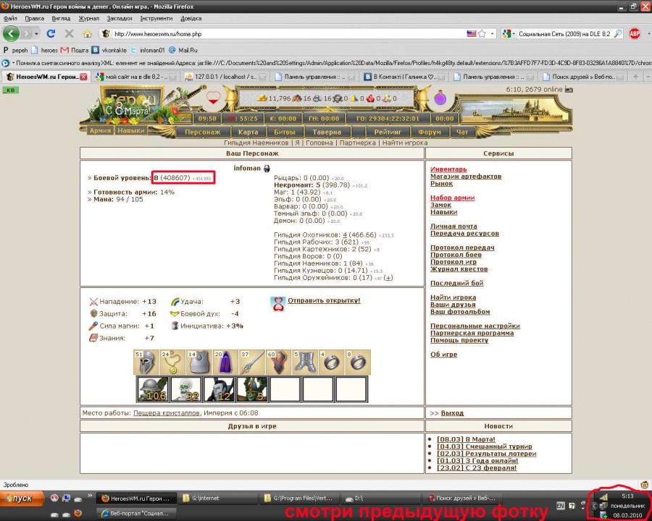Viewport: 652px width, 521px height.
Task: Open the Набор армии link
Action: [452, 198]
